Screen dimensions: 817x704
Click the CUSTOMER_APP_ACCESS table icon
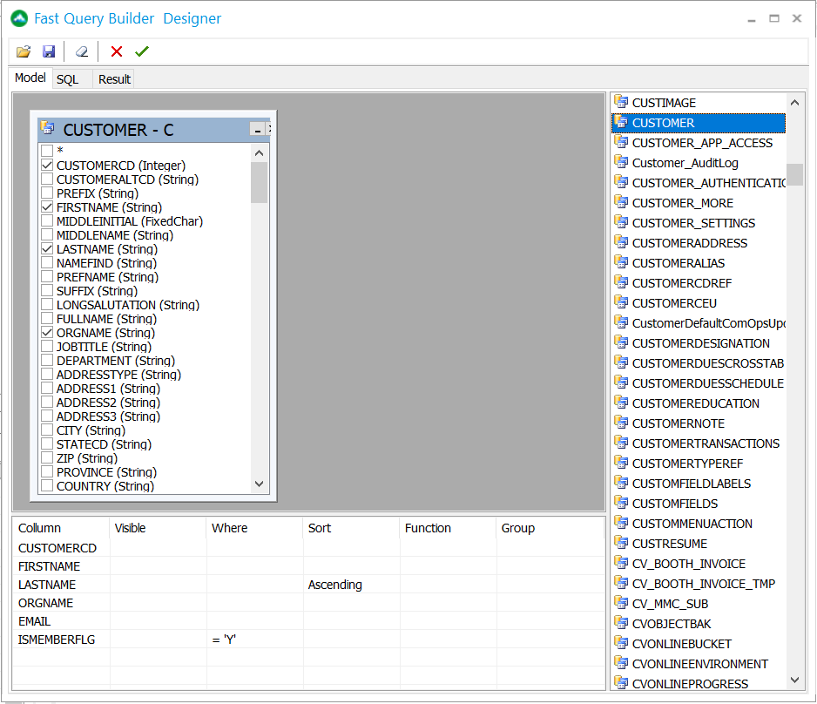click(x=620, y=142)
